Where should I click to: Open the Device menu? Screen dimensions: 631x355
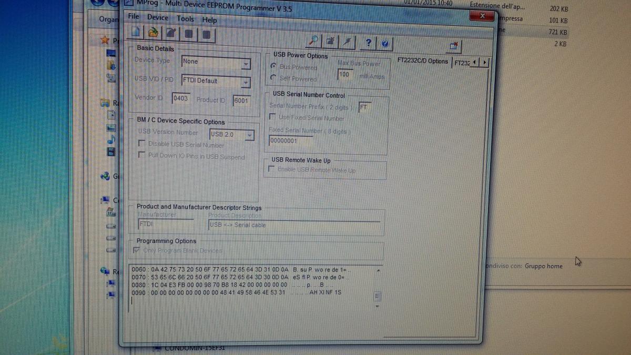158,17
